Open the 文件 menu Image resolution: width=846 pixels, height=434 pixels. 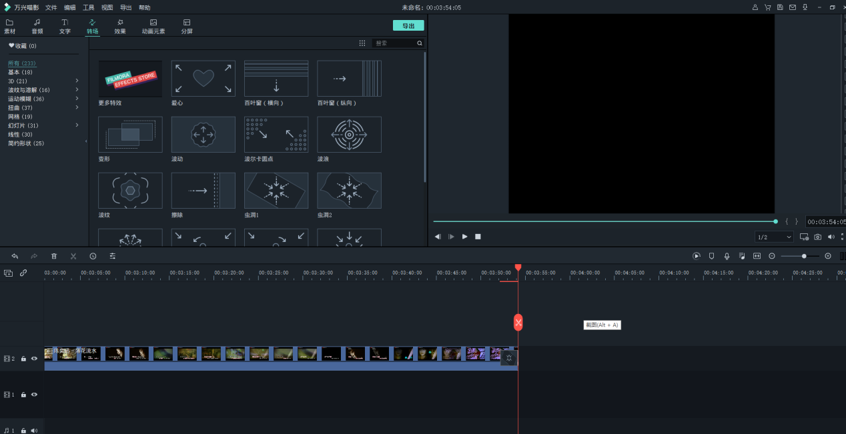point(51,7)
